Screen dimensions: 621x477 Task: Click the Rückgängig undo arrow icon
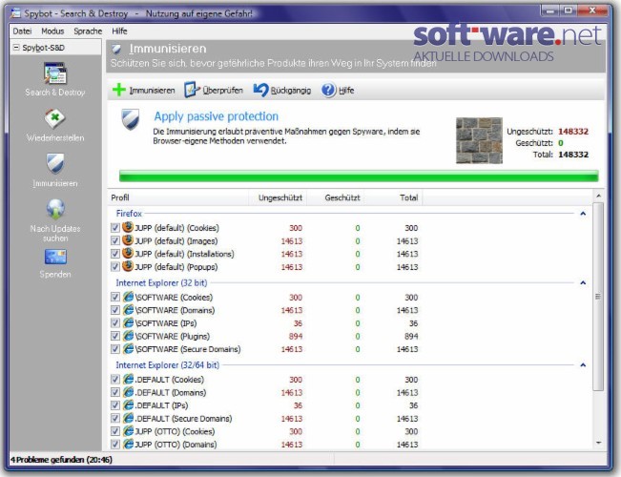pos(260,90)
